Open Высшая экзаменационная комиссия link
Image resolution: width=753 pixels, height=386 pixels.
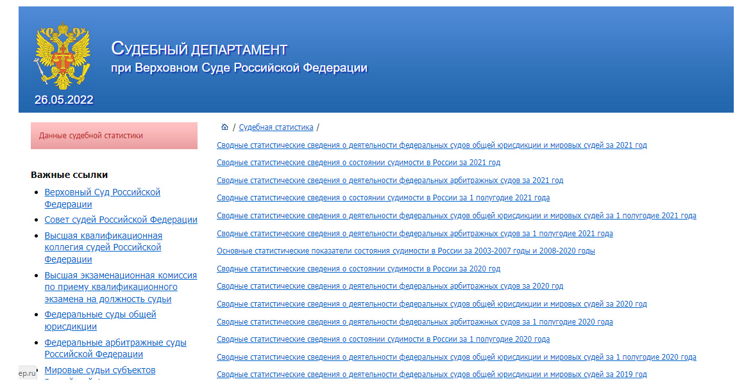coord(121,287)
